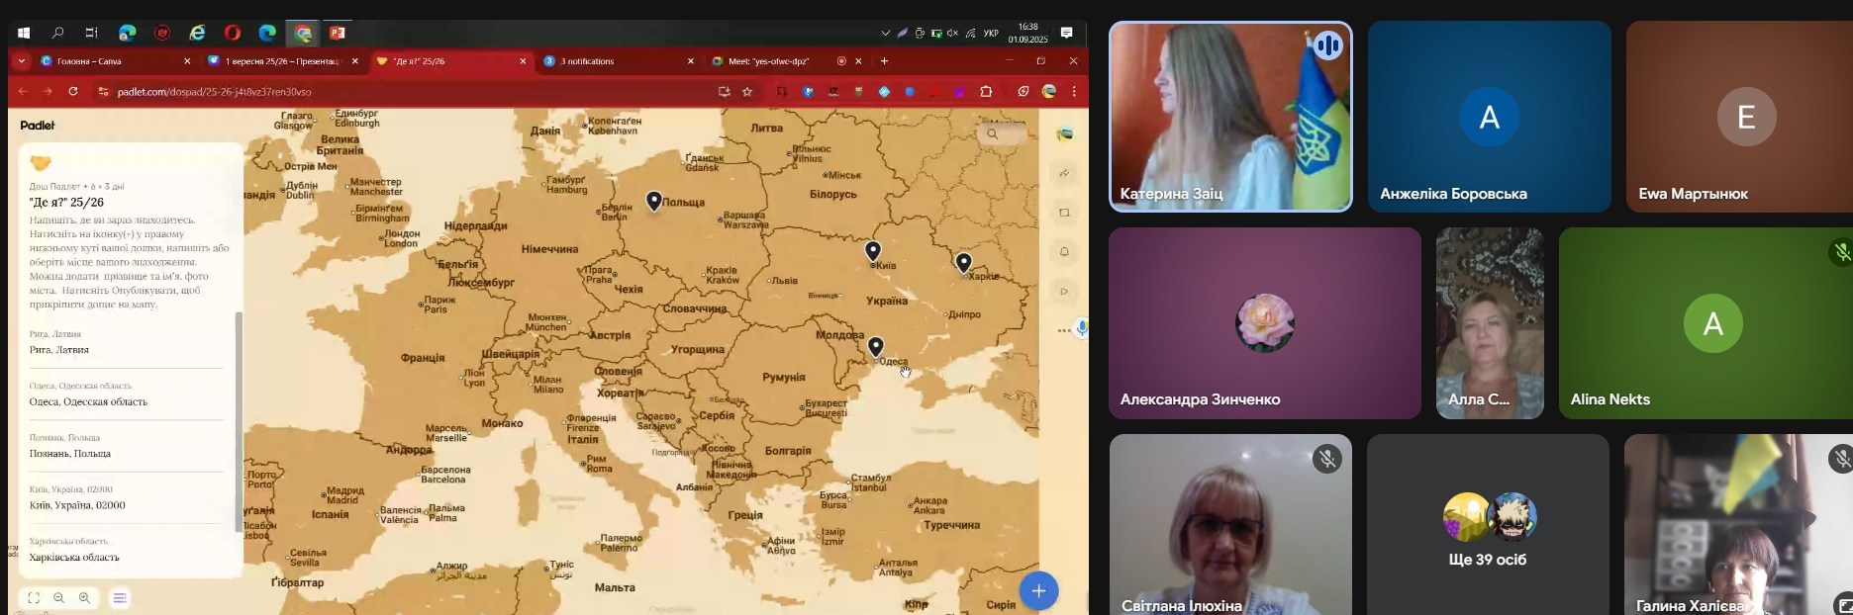Click the Padlet logo link
The image size is (1853, 615).
38,126
